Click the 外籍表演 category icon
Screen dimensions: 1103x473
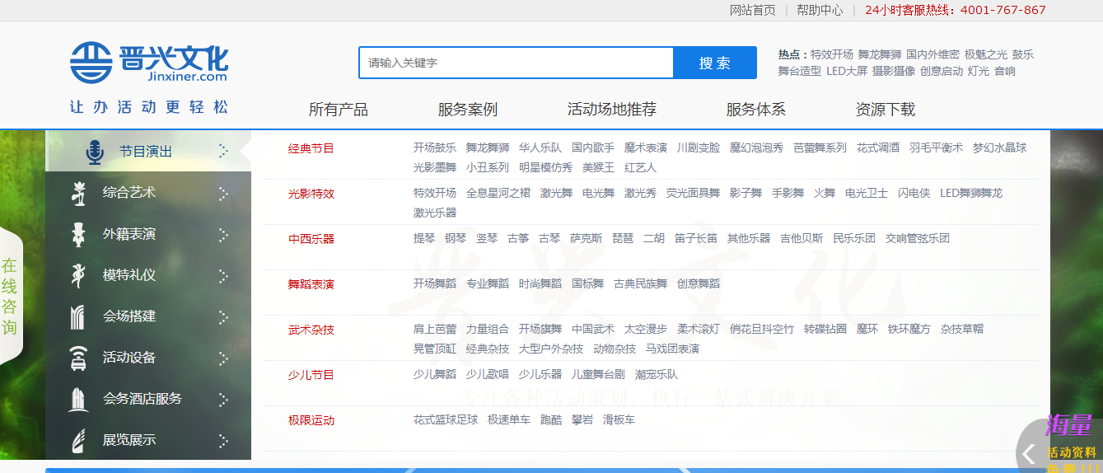78,234
